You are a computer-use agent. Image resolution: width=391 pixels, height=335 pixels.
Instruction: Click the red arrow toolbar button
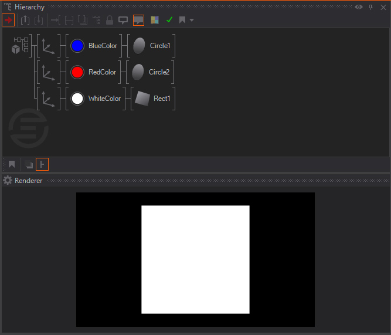[x=8, y=20]
